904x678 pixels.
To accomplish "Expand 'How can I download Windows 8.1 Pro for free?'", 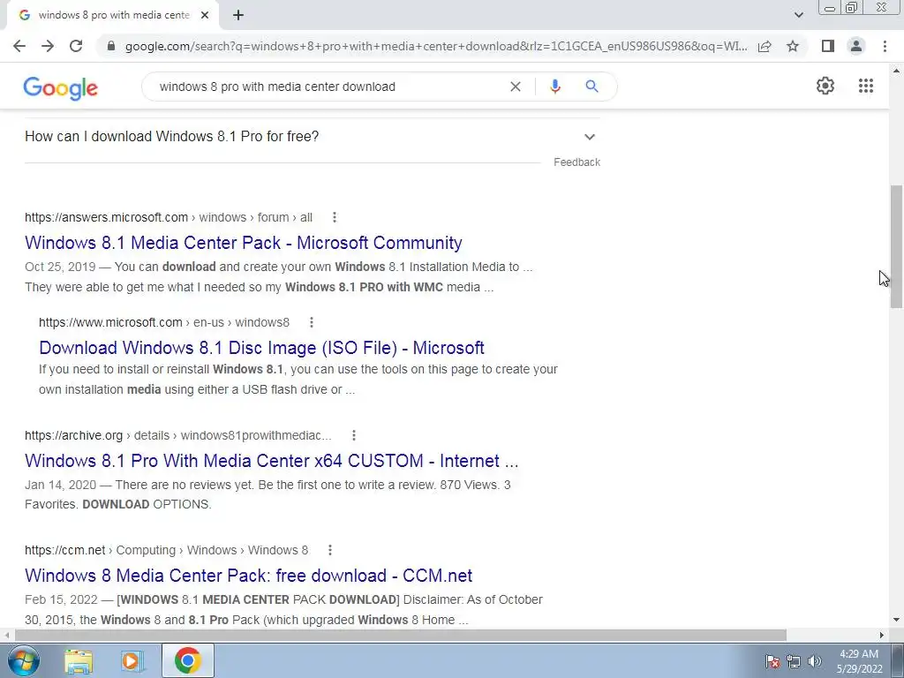I will 312,137.
